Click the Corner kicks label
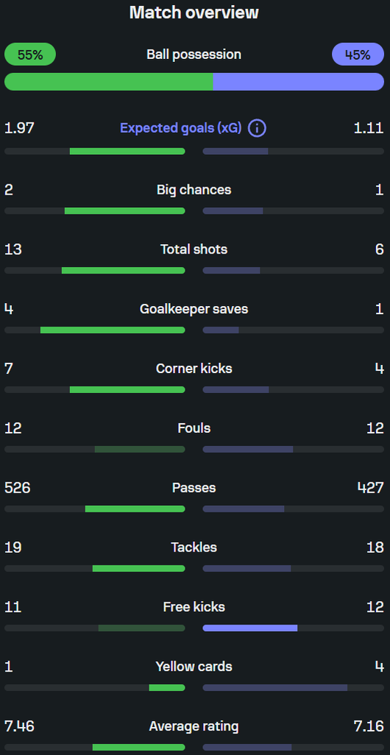This screenshot has height=755, width=390. (x=194, y=369)
